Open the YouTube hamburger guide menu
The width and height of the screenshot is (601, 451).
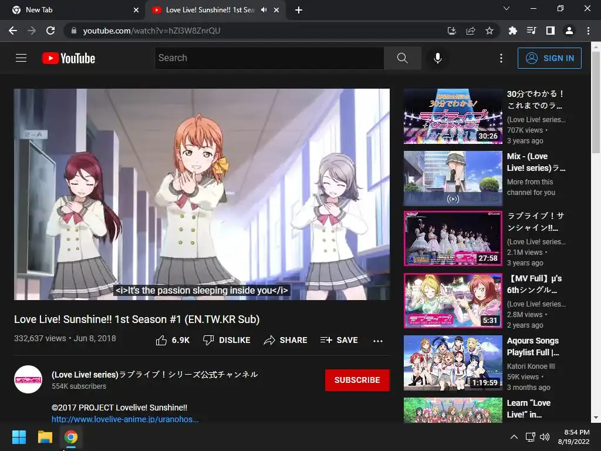(21, 58)
